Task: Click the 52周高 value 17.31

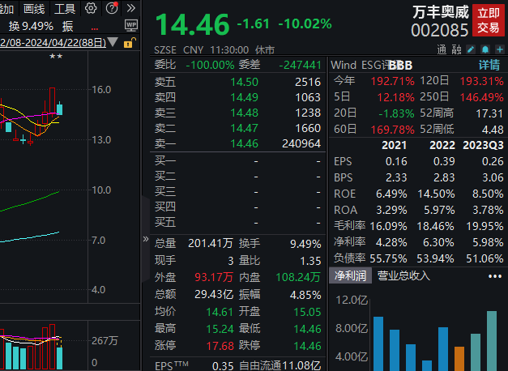Action: click(489, 113)
